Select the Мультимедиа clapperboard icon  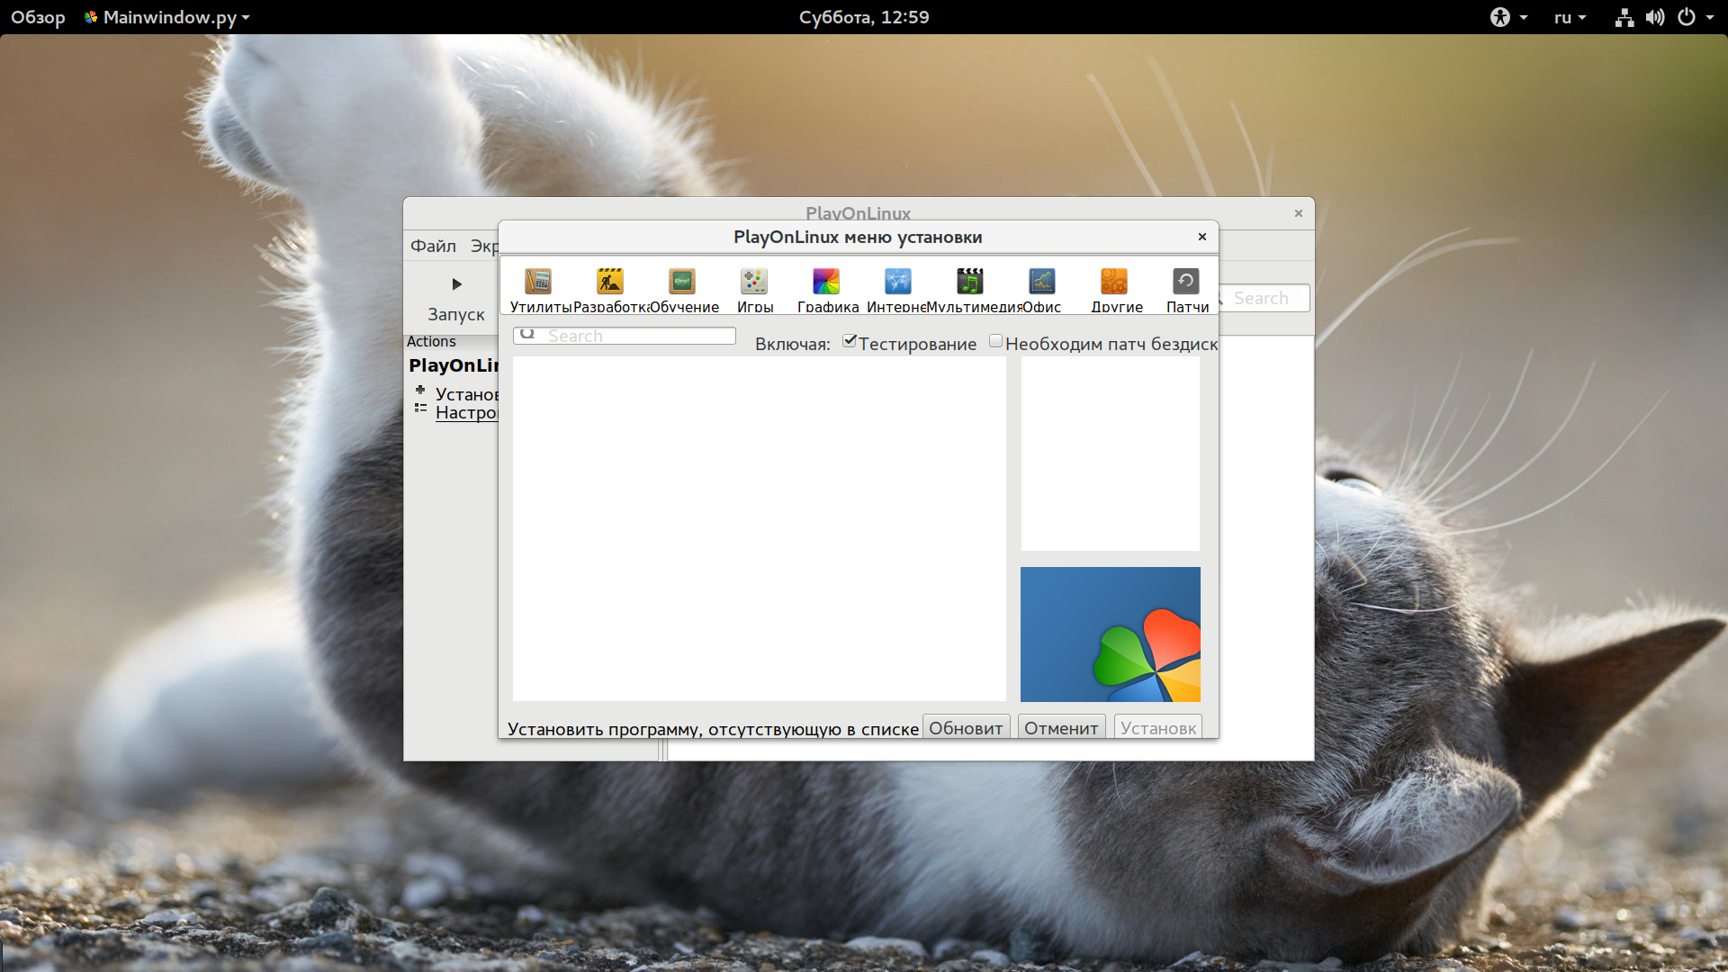click(970, 282)
